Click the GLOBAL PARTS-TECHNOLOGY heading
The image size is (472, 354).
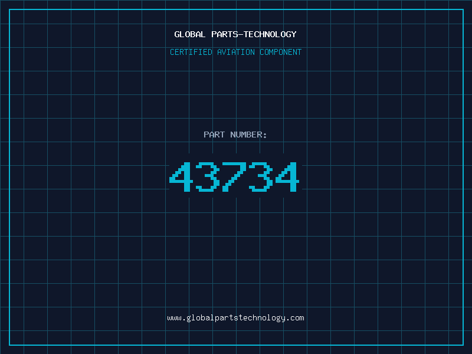235,34
